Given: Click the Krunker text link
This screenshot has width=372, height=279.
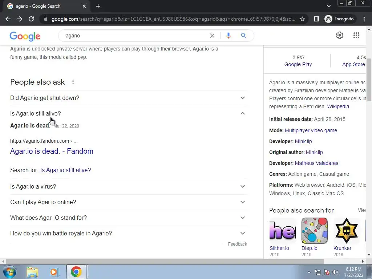Looking at the screenshot, I should click(342, 248).
